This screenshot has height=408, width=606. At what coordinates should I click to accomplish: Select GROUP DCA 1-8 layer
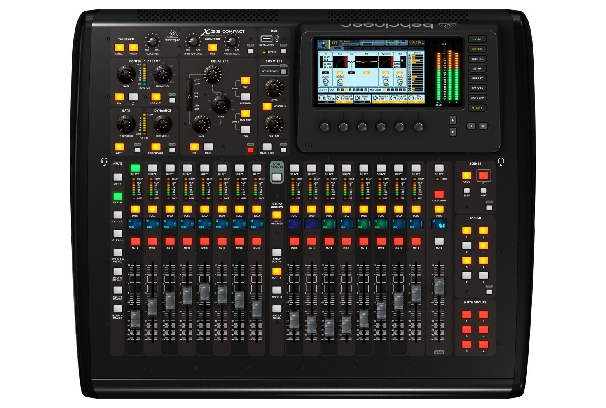[277, 252]
